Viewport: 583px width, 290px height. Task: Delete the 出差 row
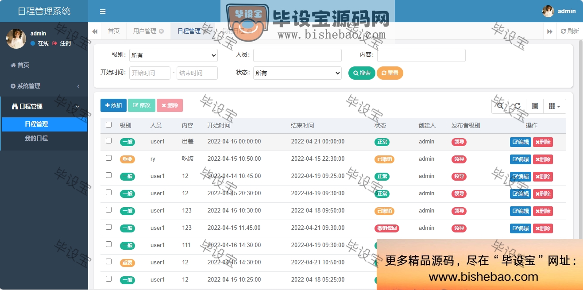[543, 142]
